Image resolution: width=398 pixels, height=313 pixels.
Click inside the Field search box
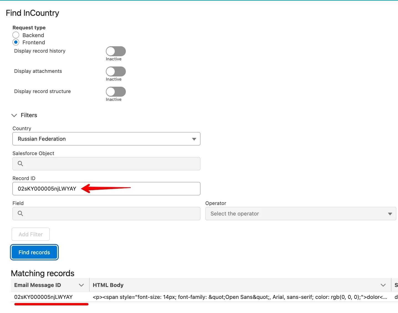(111, 214)
